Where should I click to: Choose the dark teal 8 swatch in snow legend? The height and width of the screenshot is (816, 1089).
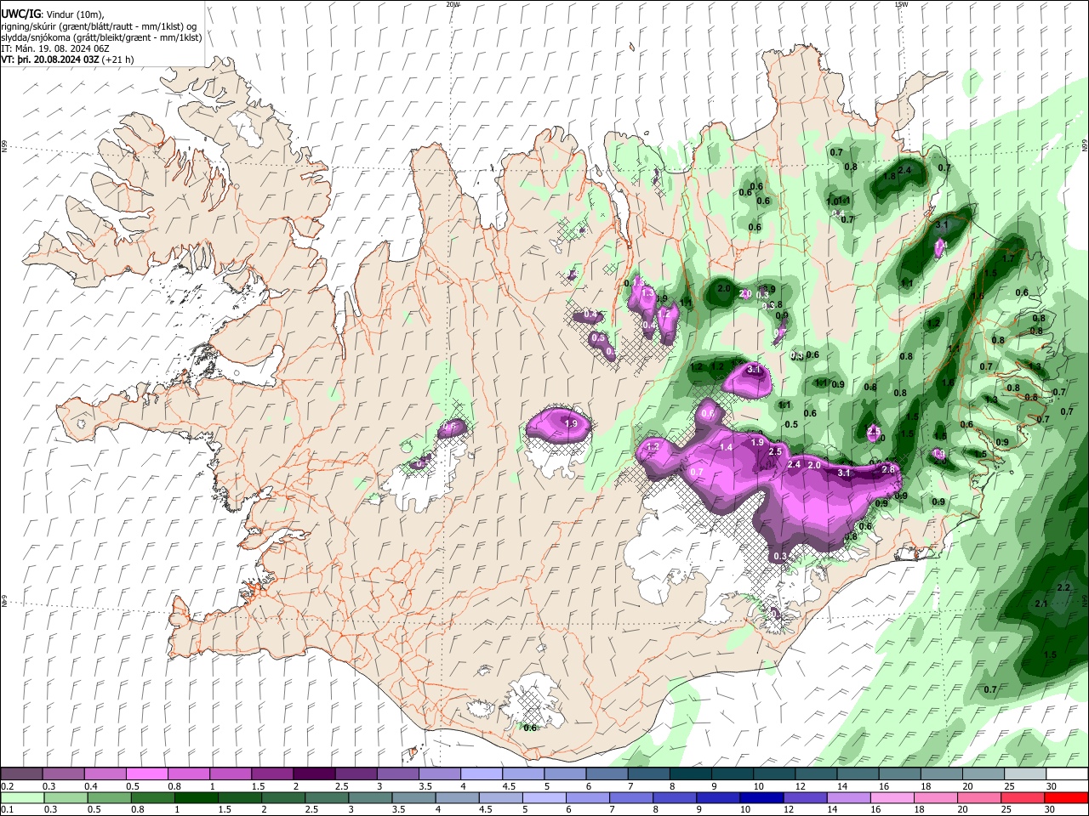tap(691, 774)
